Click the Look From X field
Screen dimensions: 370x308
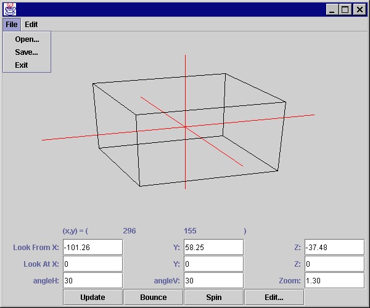(92, 247)
